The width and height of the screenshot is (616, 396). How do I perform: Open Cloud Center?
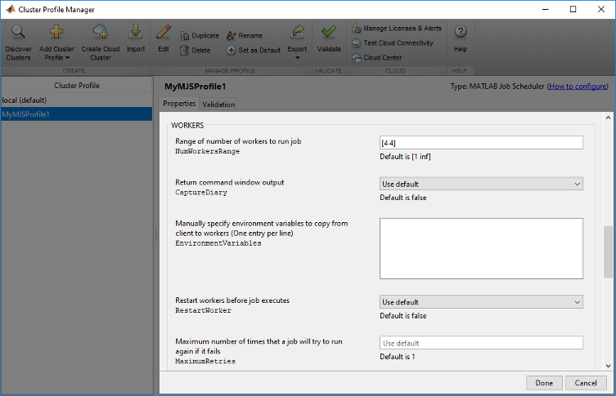click(x=377, y=58)
